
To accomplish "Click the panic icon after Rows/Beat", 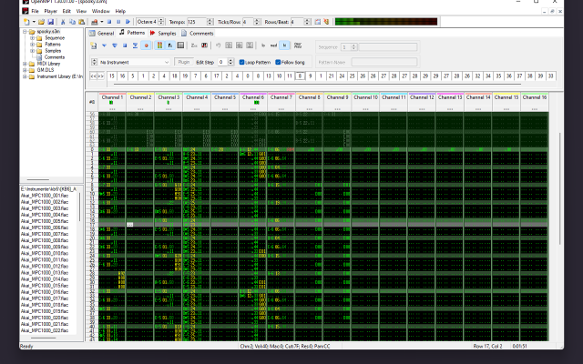I will point(326,22).
